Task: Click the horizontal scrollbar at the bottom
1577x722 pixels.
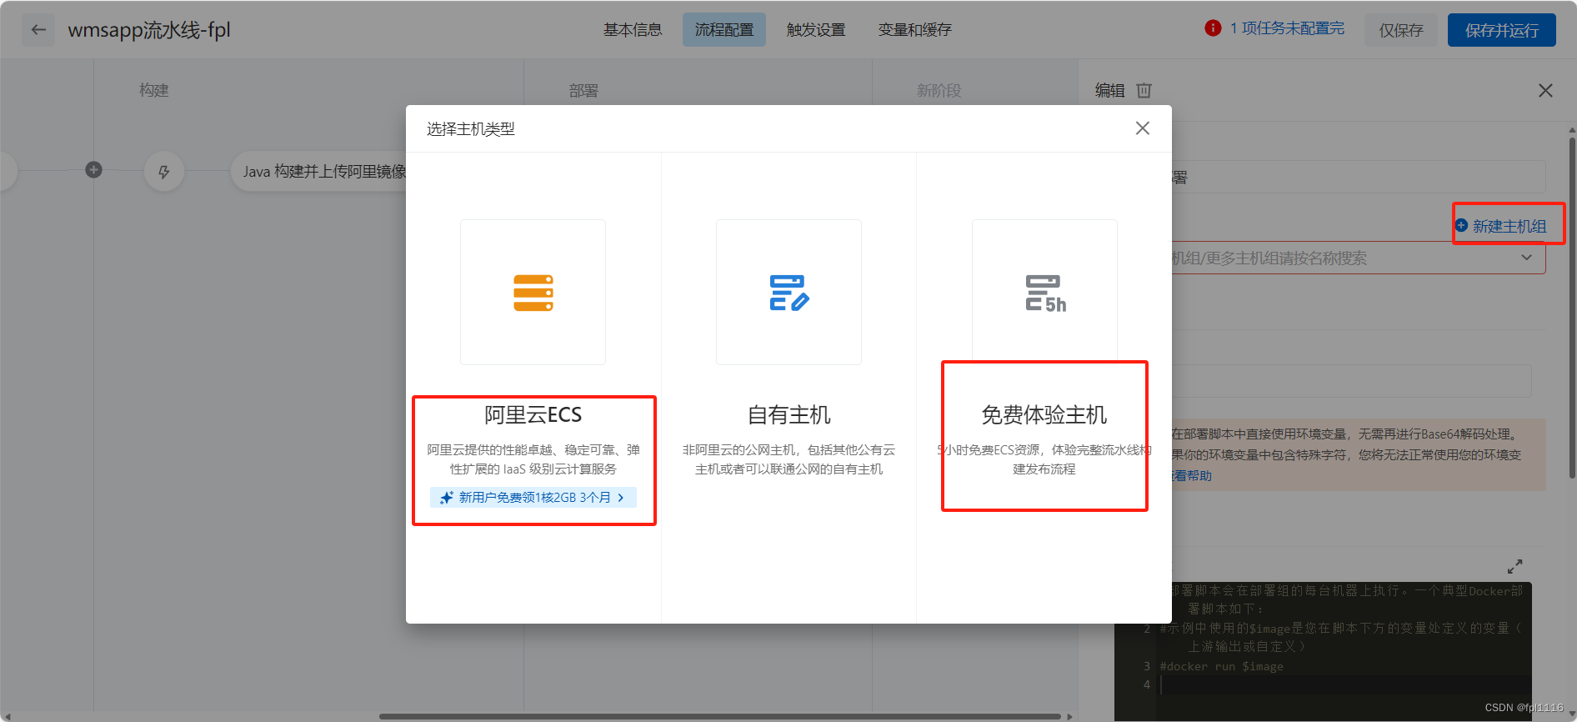Action: 720,715
